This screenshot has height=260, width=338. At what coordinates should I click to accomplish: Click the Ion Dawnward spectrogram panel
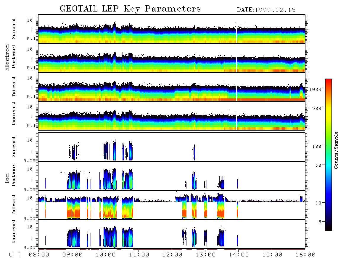tap(172, 234)
